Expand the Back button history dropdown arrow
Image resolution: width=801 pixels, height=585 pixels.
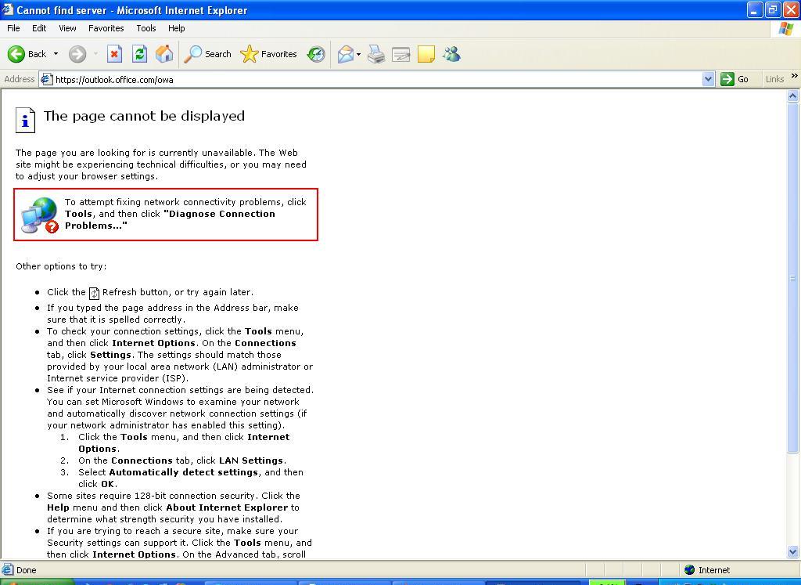point(56,54)
